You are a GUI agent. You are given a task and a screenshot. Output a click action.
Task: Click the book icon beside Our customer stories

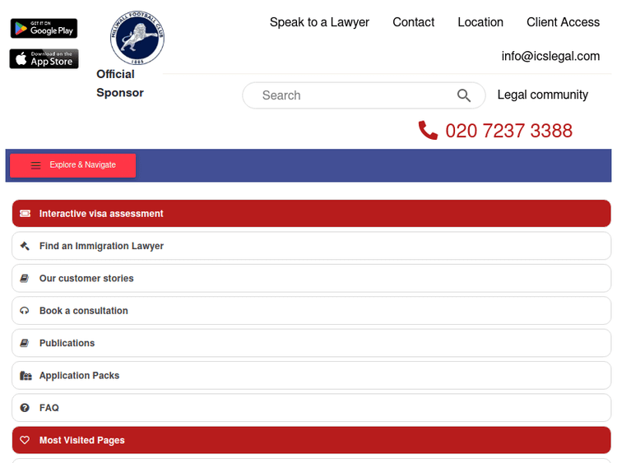point(25,278)
